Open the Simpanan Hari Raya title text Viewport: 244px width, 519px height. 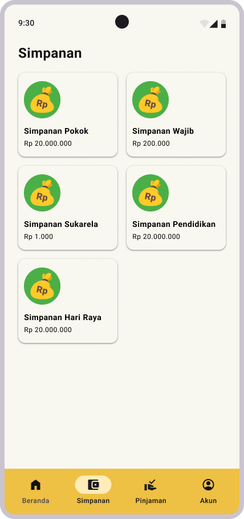pos(63,318)
